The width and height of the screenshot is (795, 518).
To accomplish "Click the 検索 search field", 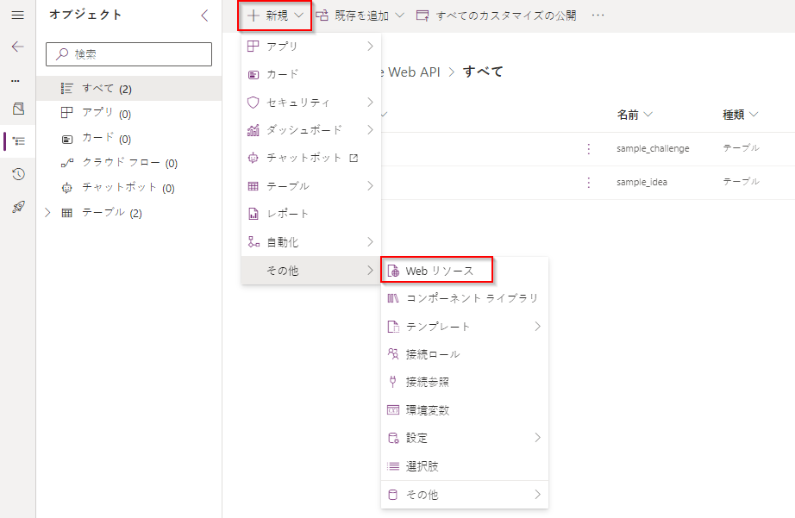I will [128, 54].
